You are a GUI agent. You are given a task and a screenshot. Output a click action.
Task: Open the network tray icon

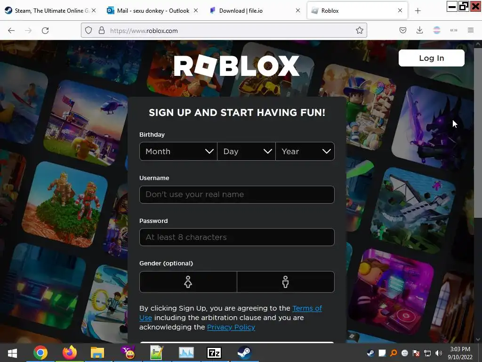(427, 353)
